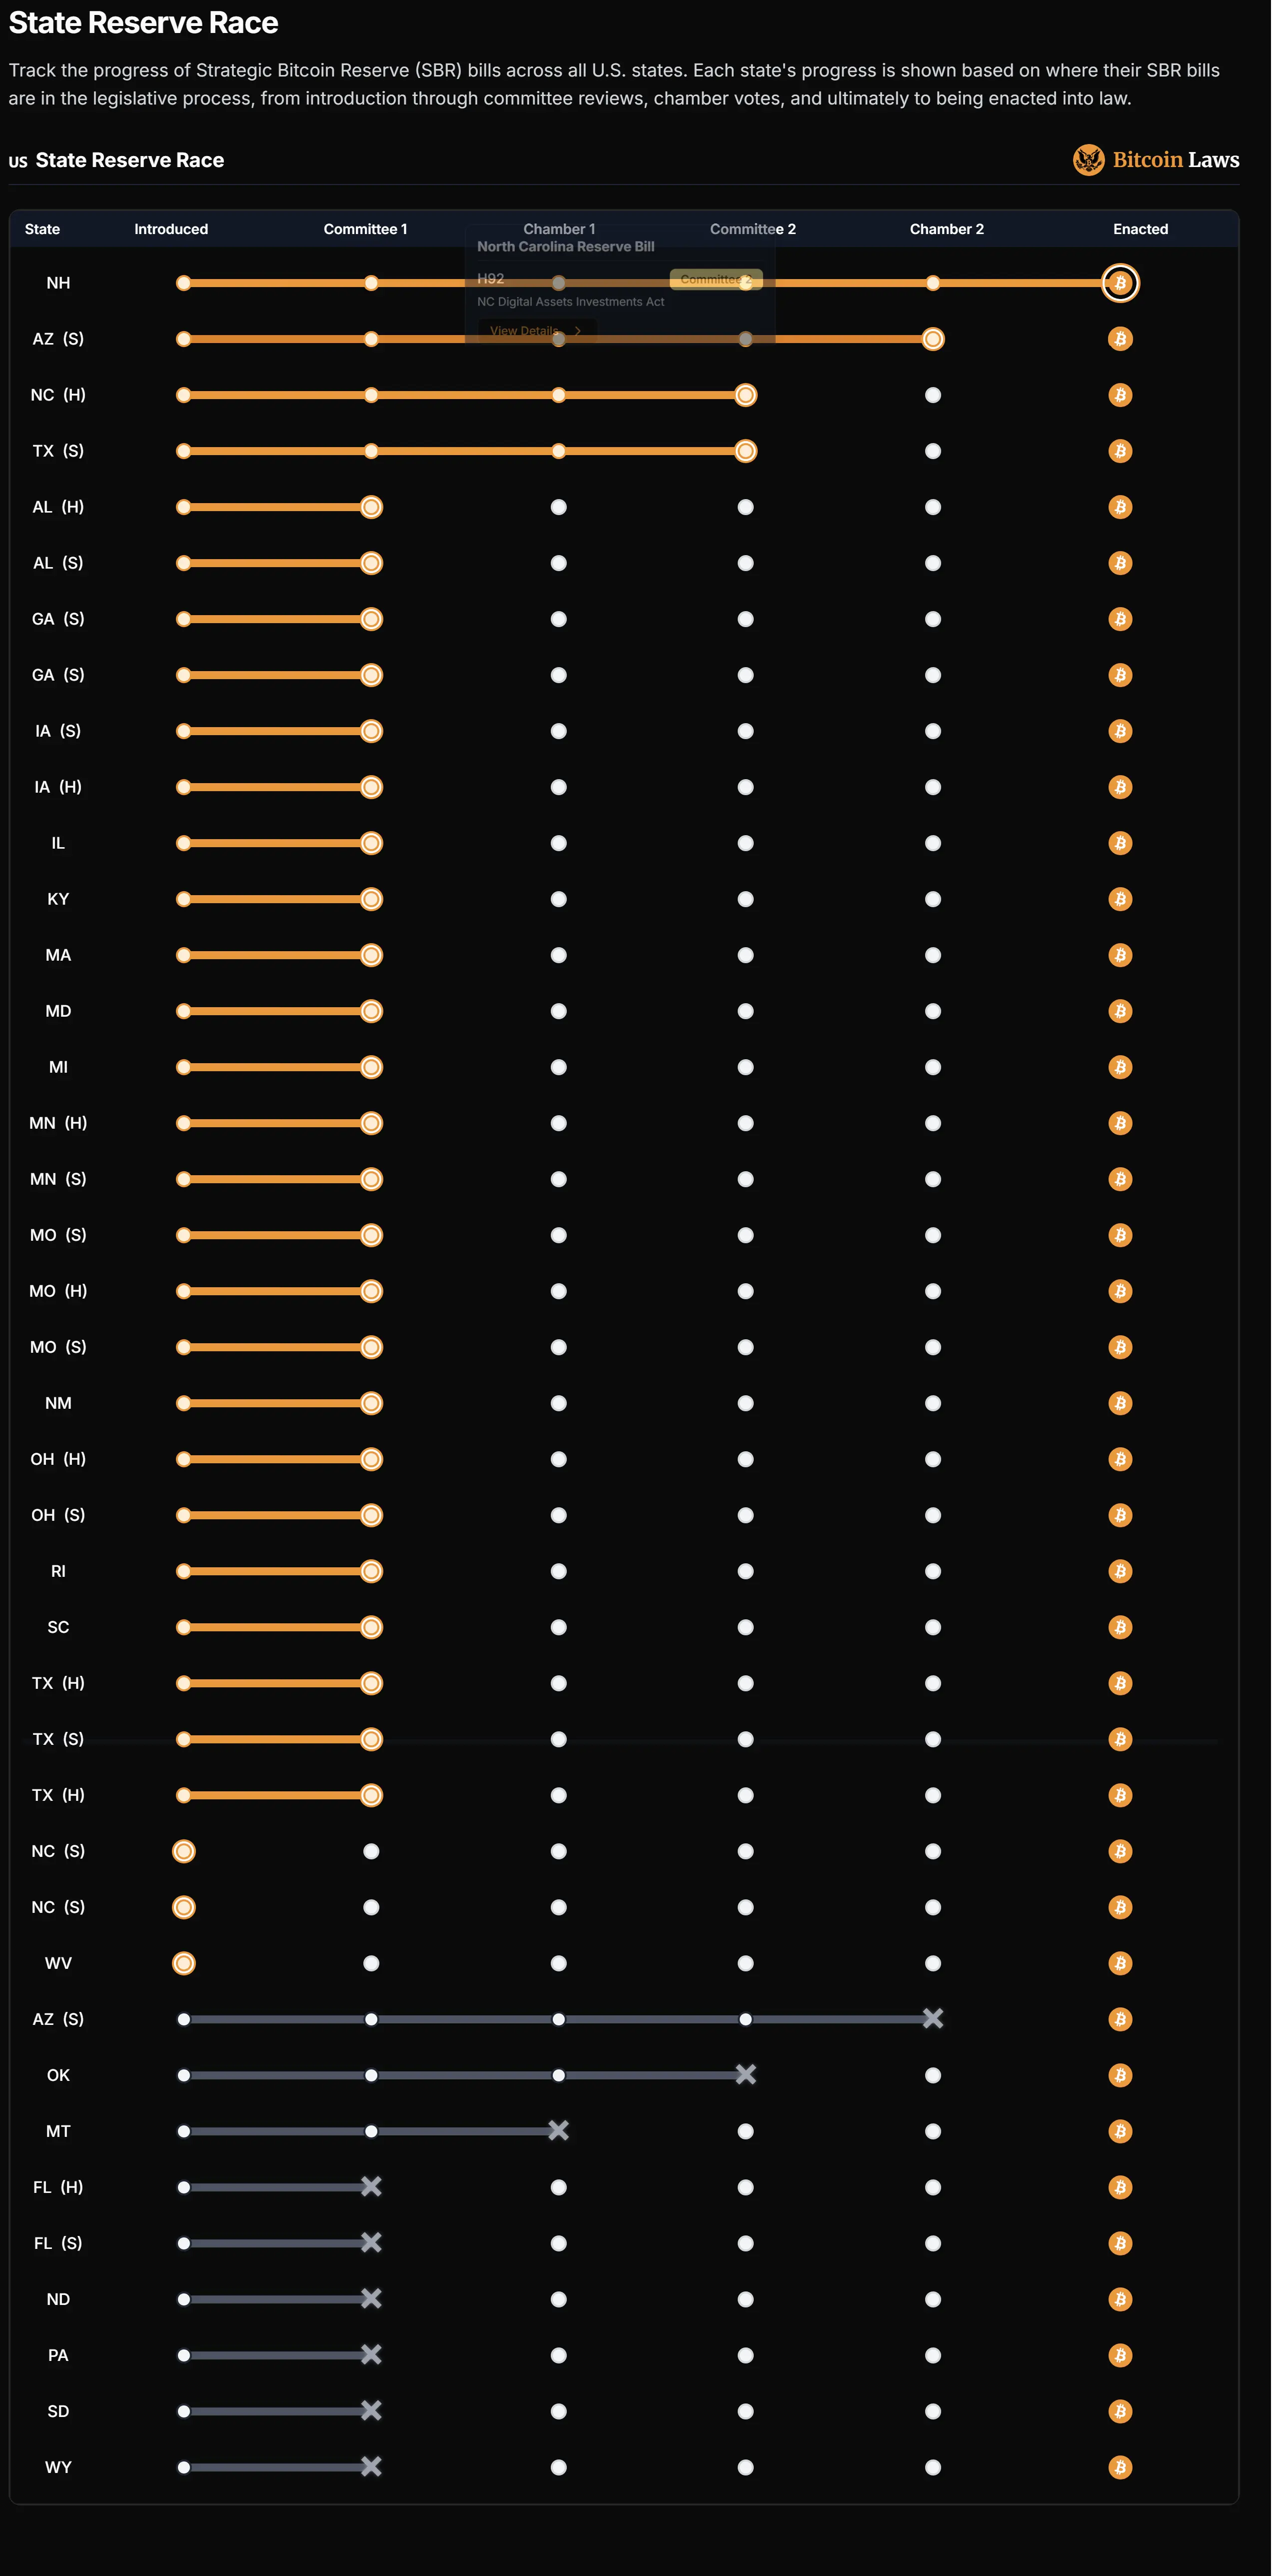This screenshot has width=1273, height=2576.
Task: Click the Bitcoin icon in the KY row
Action: click(1120, 899)
